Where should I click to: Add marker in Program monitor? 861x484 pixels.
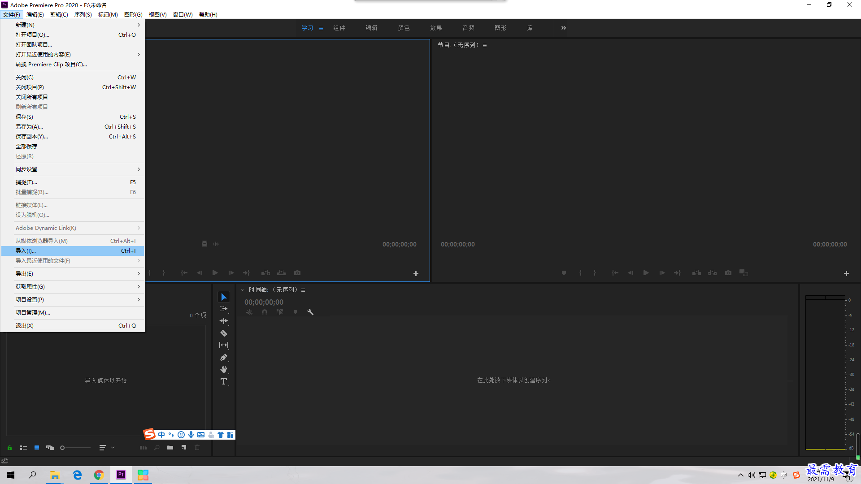coord(564,273)
